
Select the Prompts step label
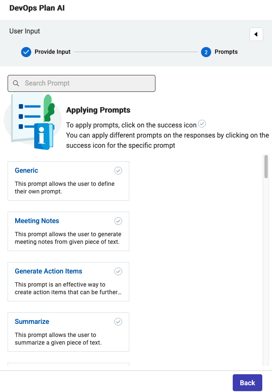pos(226,52)
